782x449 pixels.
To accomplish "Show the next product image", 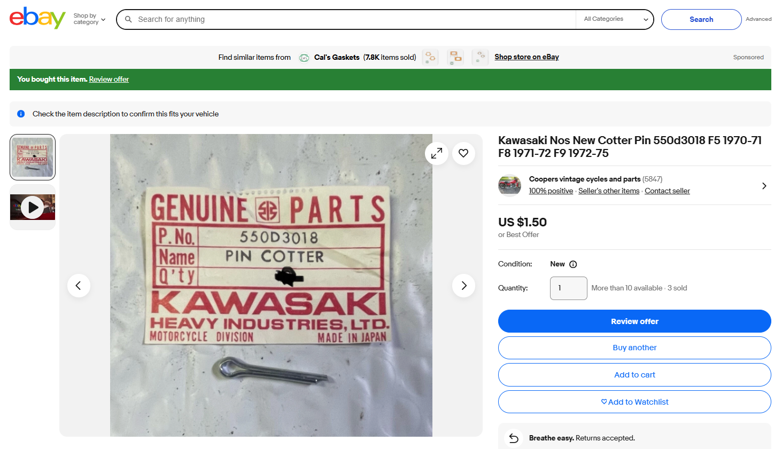I will coord(463,286).
